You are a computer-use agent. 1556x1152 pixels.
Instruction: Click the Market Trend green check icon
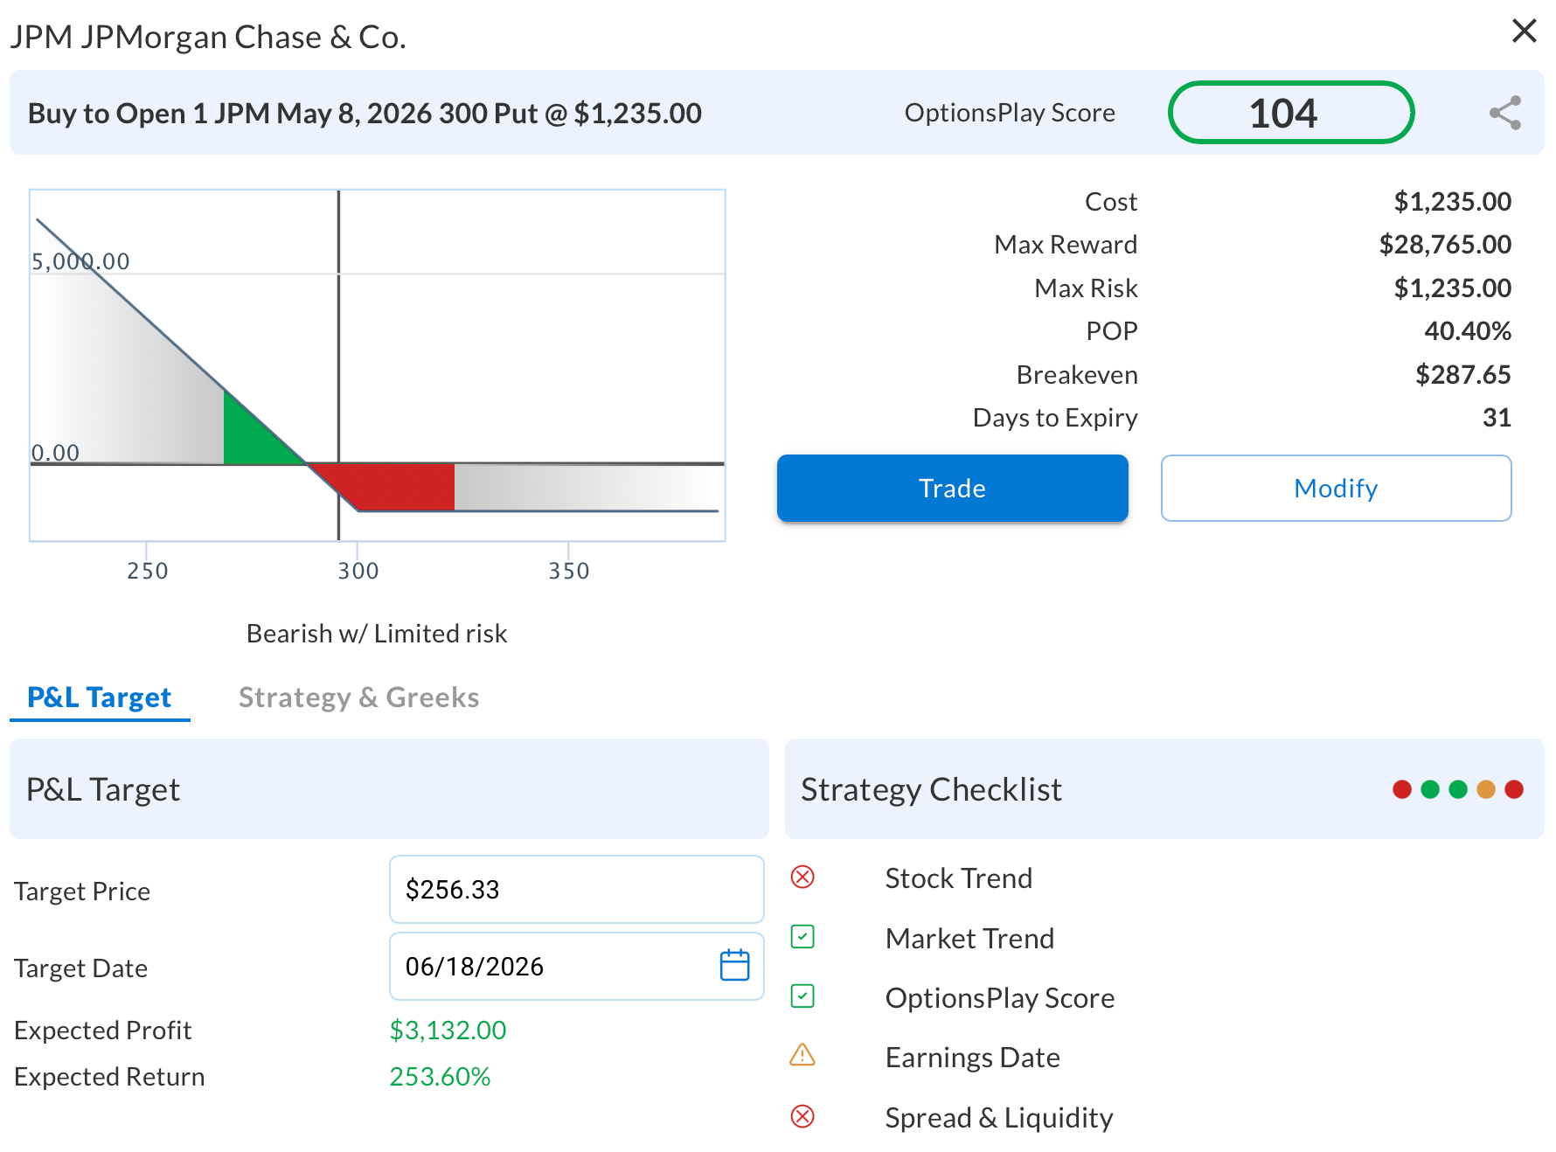point(802,937)
